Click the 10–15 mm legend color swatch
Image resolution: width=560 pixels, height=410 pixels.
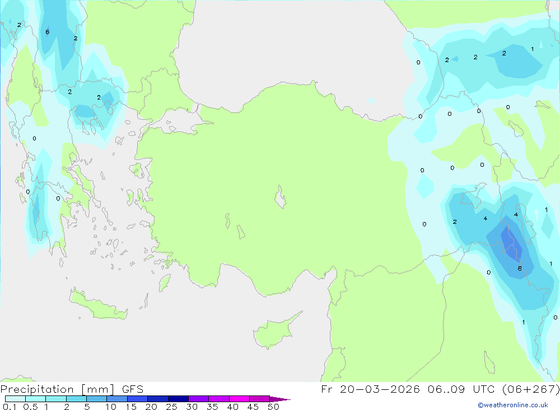[x=117, y=399]
